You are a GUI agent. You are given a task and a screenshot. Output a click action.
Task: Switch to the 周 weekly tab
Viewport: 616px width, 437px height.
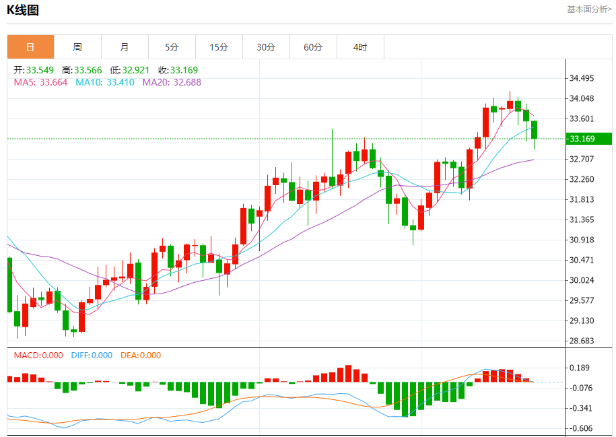pyautogui.click(x=78, y=47)
